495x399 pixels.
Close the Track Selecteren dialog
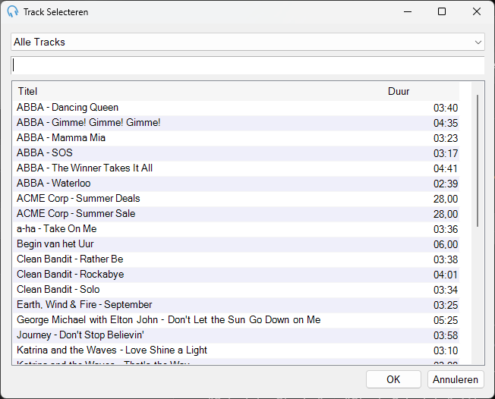(x=477, y=11)
